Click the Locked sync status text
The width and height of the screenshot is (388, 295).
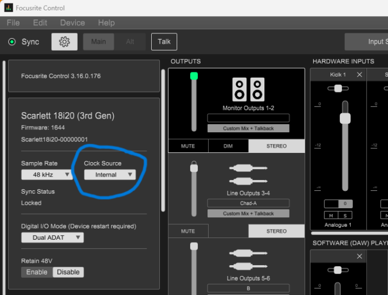[31, 203]
